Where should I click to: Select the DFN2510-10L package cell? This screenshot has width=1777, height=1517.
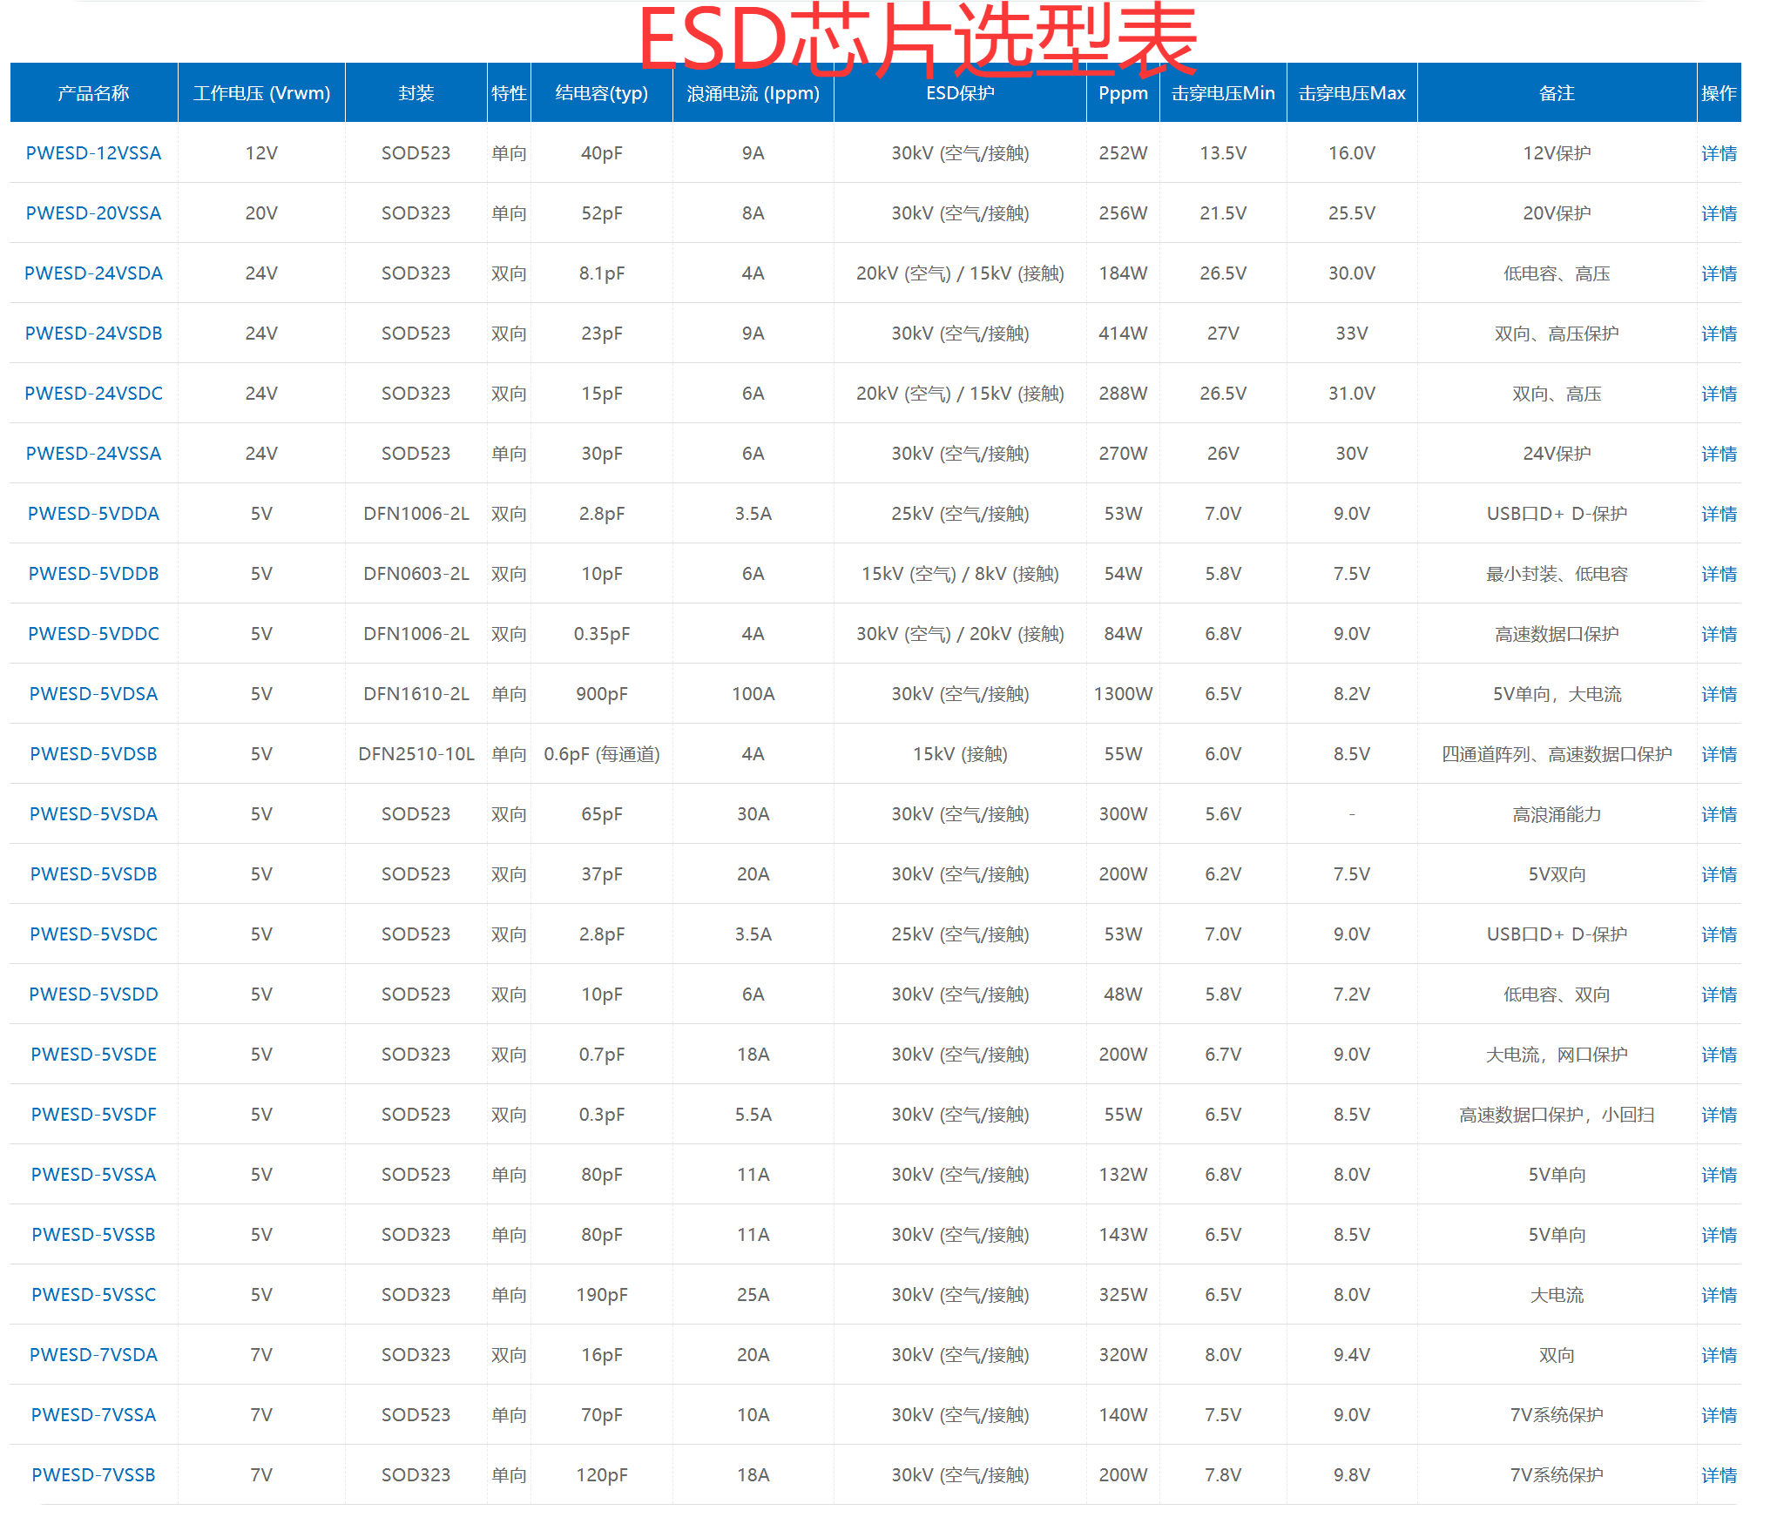pos(416,754)
